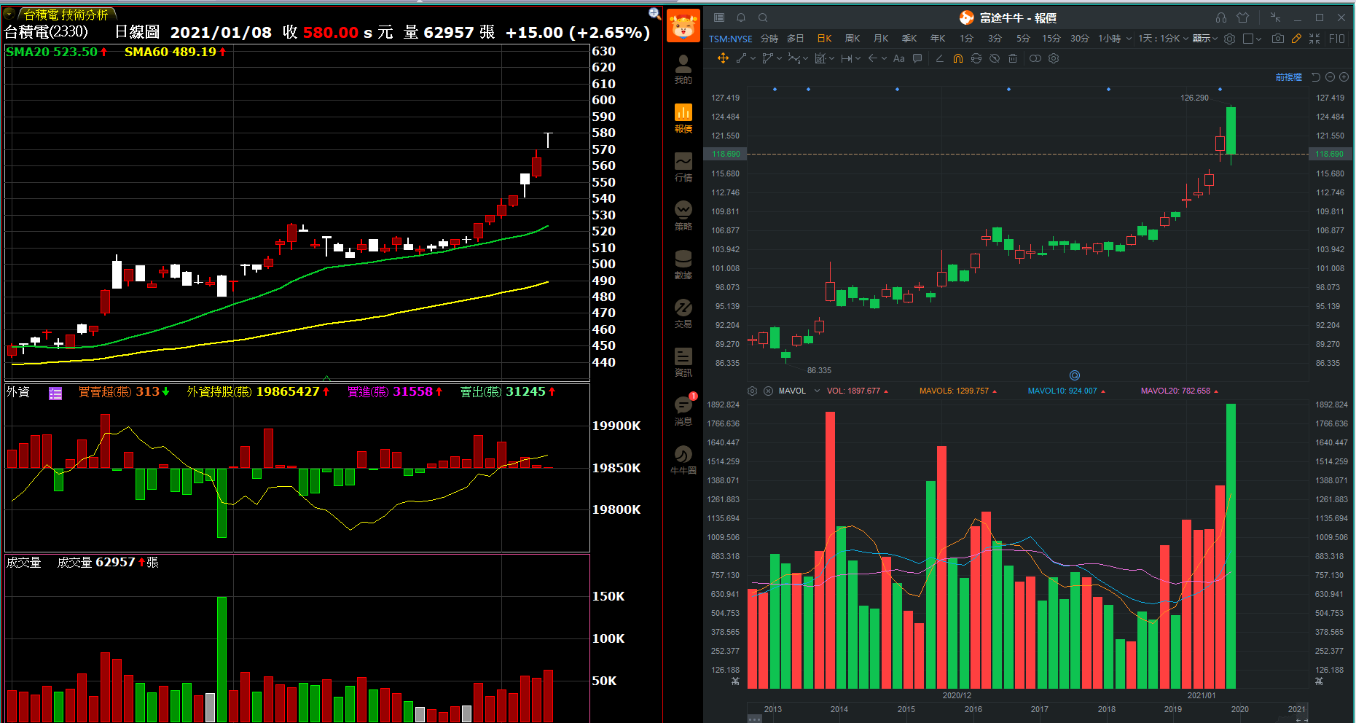
Task: Select the Aa text annotation tool
Action: (x=898, y=58)
